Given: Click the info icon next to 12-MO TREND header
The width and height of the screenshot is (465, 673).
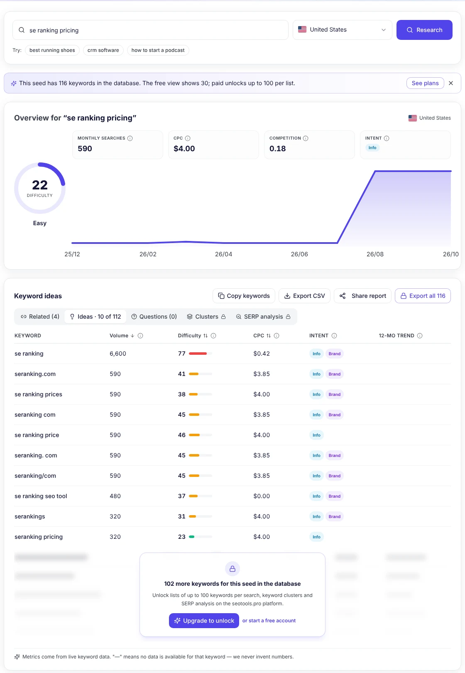Looking at the screenshot, I should click(x=420, y=336).
